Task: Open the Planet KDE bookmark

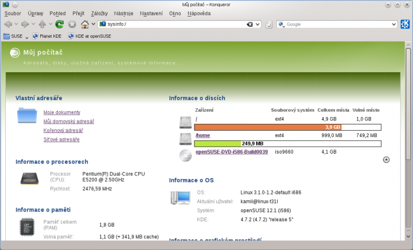Action: coord(47,36)
